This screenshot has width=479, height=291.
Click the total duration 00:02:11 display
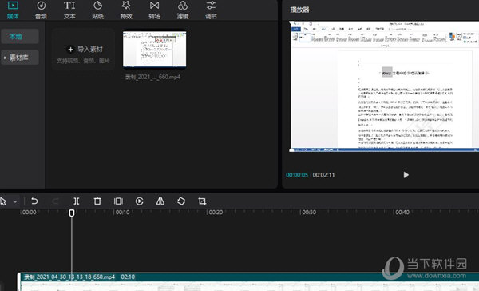click(324, 175)
